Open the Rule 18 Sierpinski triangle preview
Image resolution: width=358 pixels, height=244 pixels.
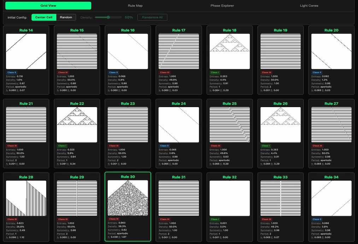pos(230,51)
